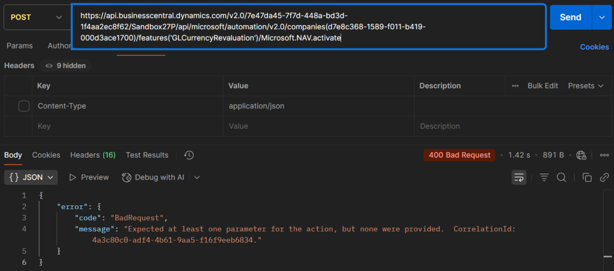Copy the response body to clipboard
Screen dimensions: 614x271
pos(587,177)
